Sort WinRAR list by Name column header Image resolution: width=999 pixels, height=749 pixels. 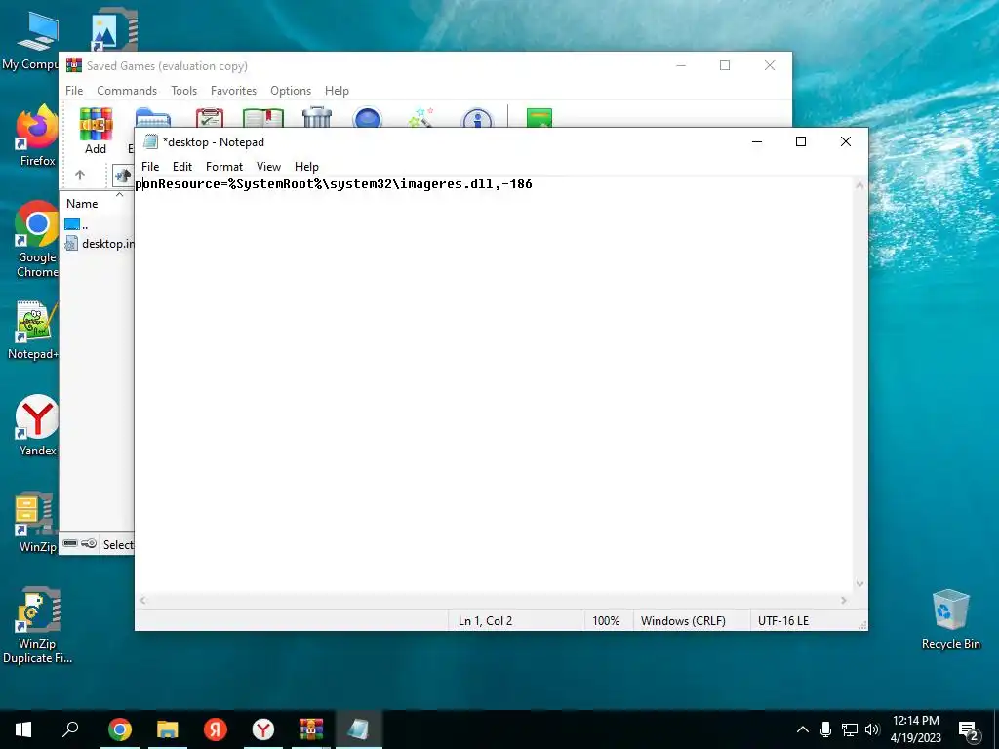pos(82,204)
